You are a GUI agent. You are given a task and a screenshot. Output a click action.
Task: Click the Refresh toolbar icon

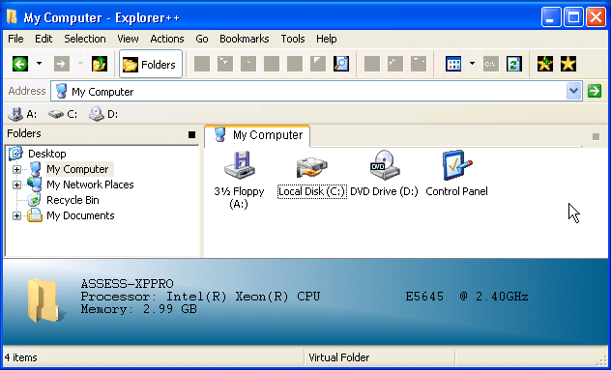point(513,64)
